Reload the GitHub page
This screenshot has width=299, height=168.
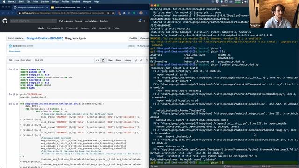[x=14, y=13]
